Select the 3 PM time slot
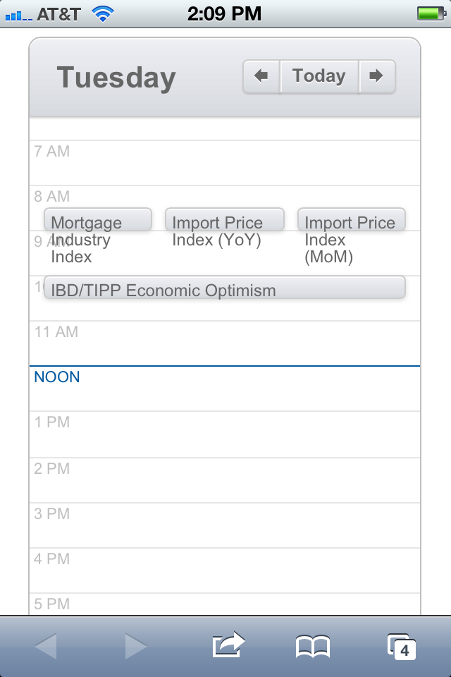The image size is (451, 677). coord(225,525)
